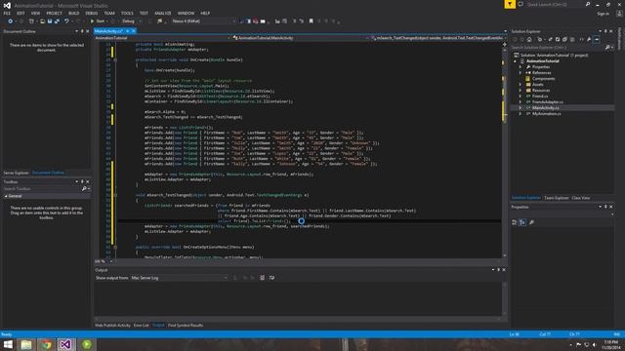625x351 pixels.
Task: Collapse the General group in Toolbox
Action: click(x=6, y=196)
